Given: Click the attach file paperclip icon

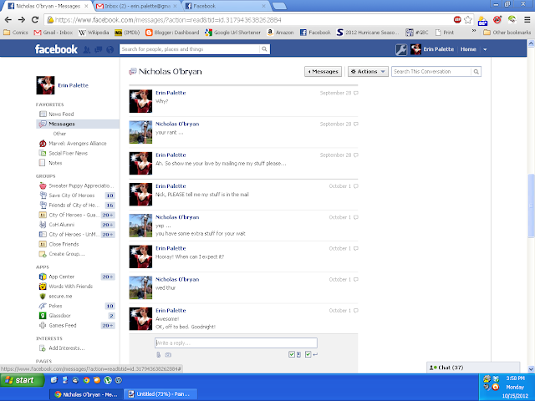Looking at the screenshot, I should [x=158, y=354].
